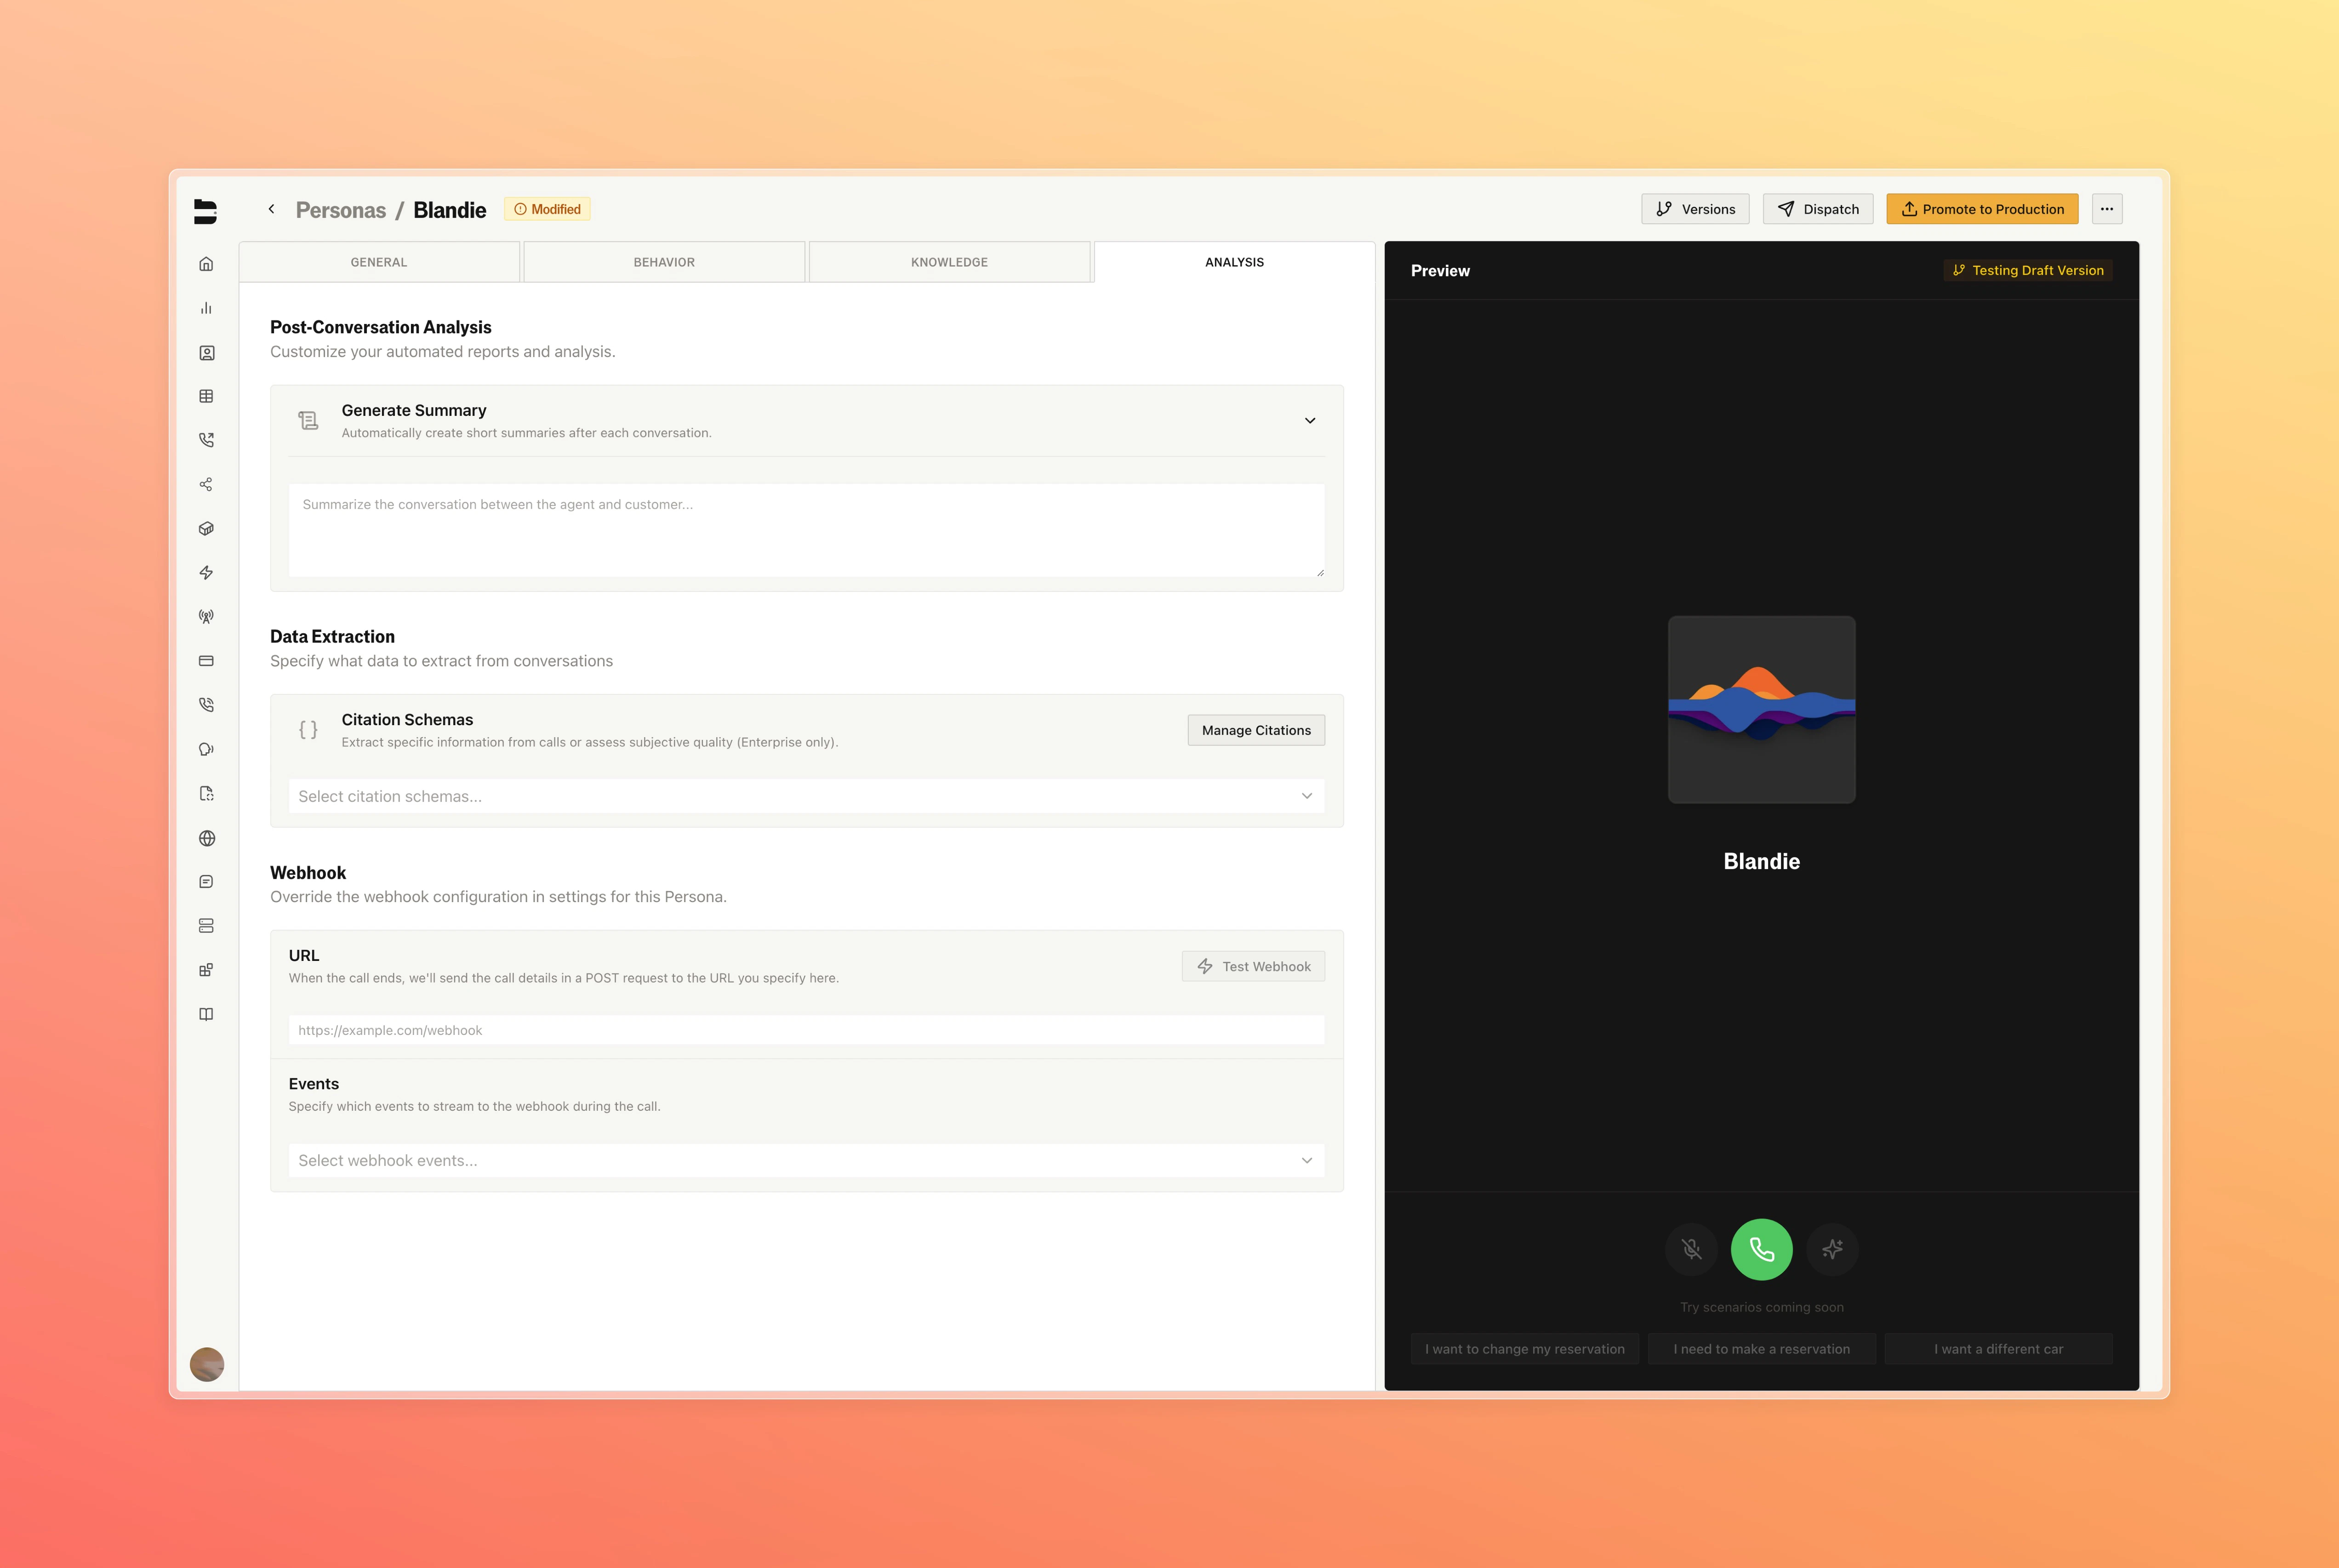The height and width of the screenshot is (1568, 2339).
Task: Choose 'I want a different car' scenario
Action: [x=1998, y=1349]
